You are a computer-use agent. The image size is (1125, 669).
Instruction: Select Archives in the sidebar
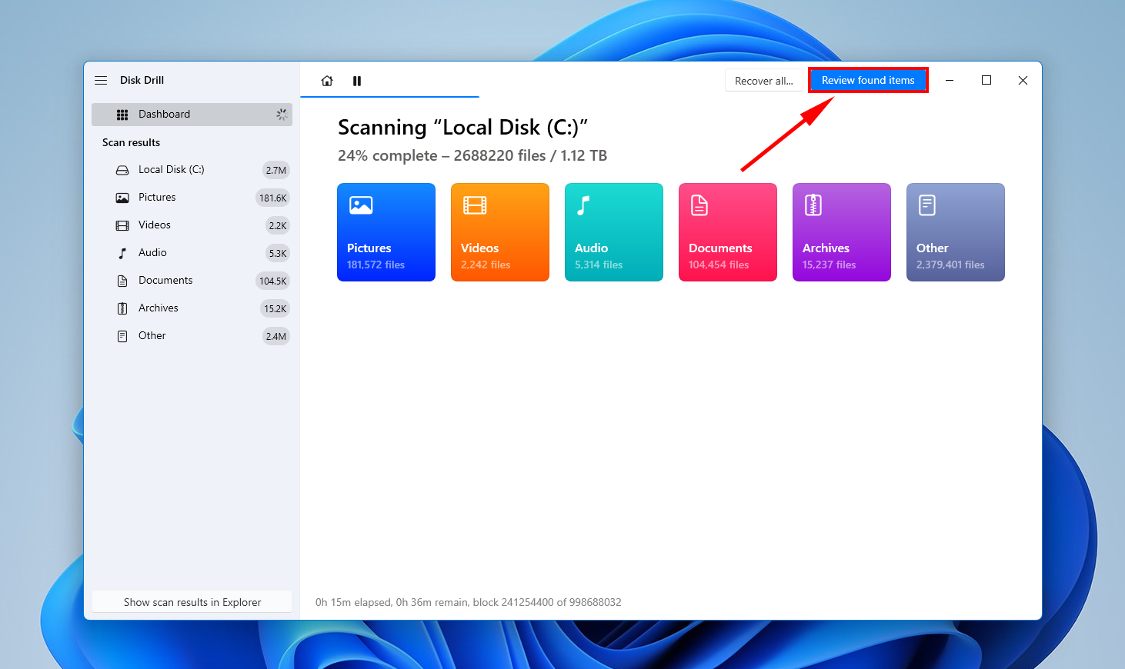(192, 308)
